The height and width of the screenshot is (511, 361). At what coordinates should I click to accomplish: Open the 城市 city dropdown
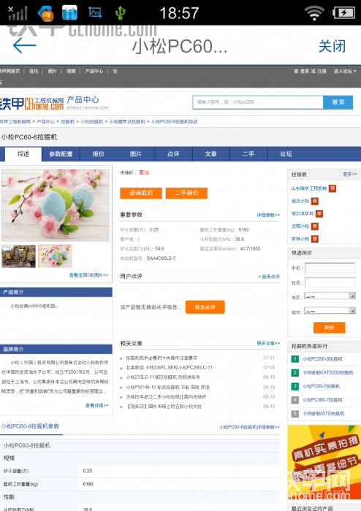point(330,311)
